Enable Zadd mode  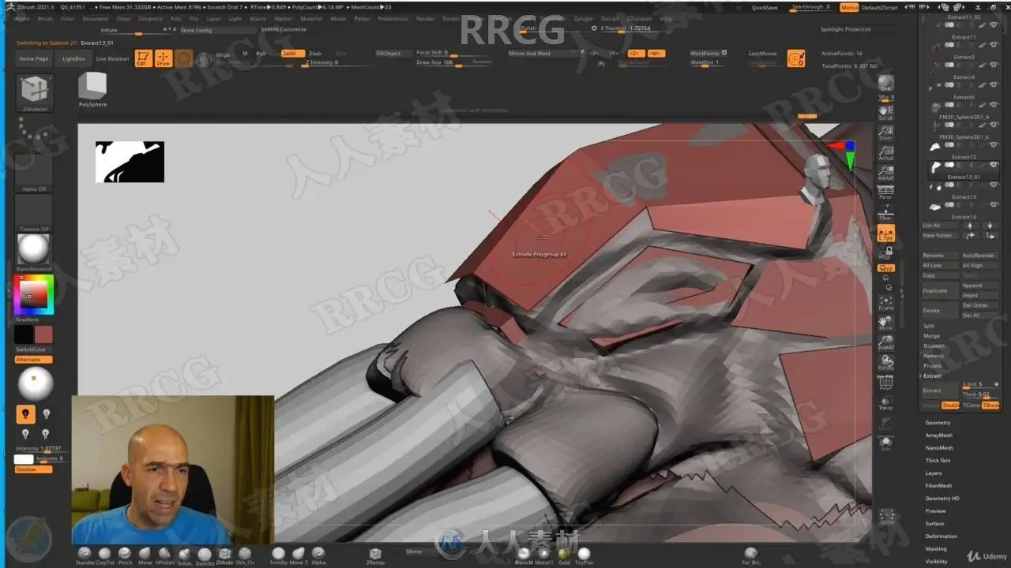(x=292, y=54)
